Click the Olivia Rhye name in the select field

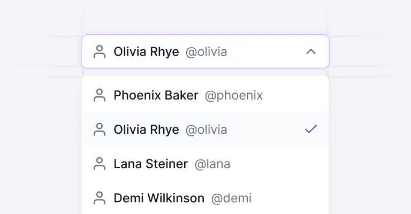pos(146,52)
